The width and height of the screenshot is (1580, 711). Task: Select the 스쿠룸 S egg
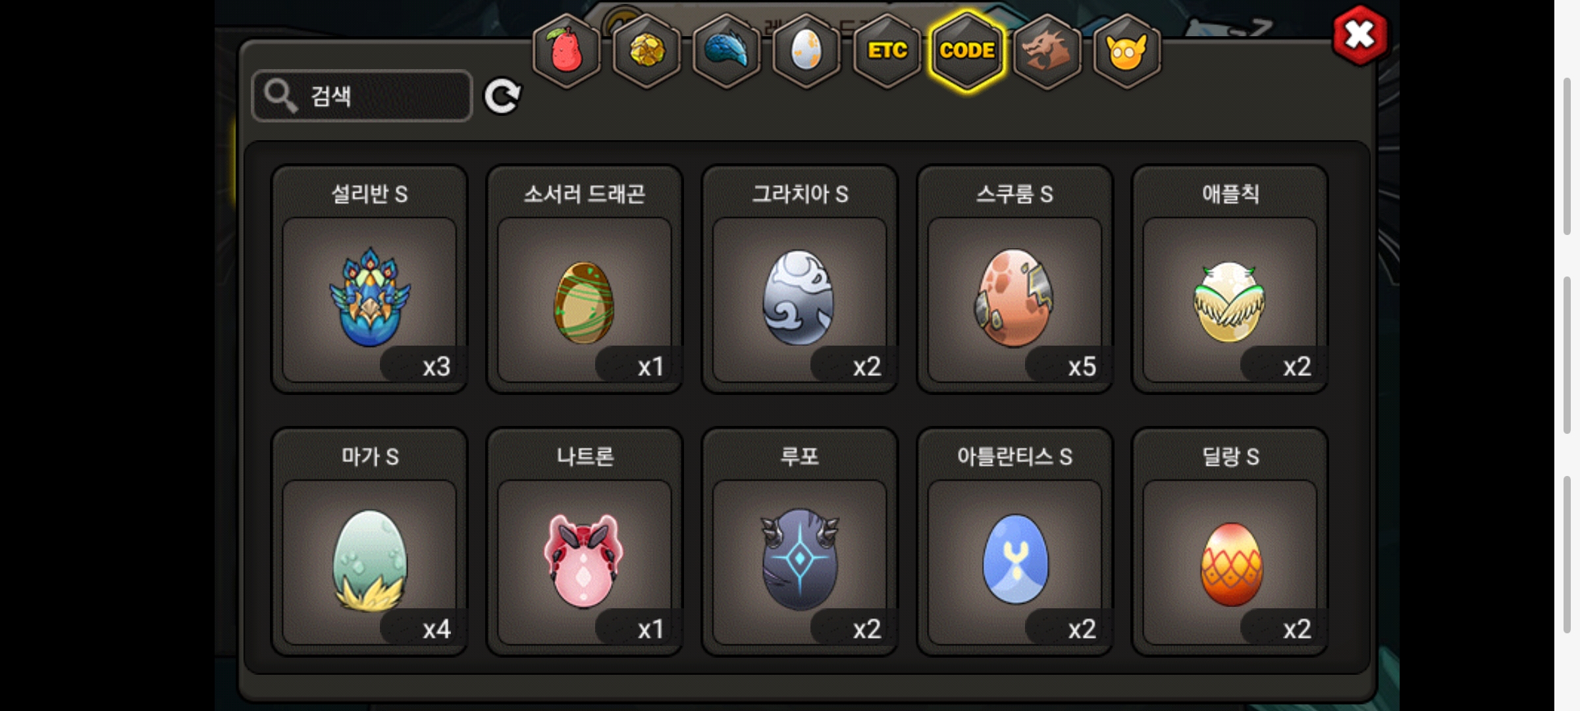(1014, 279)
